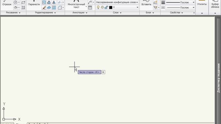221x124 pixels.
Task: Expand the Утилиты dropdown arrow
Action: [x=202, y=13]
